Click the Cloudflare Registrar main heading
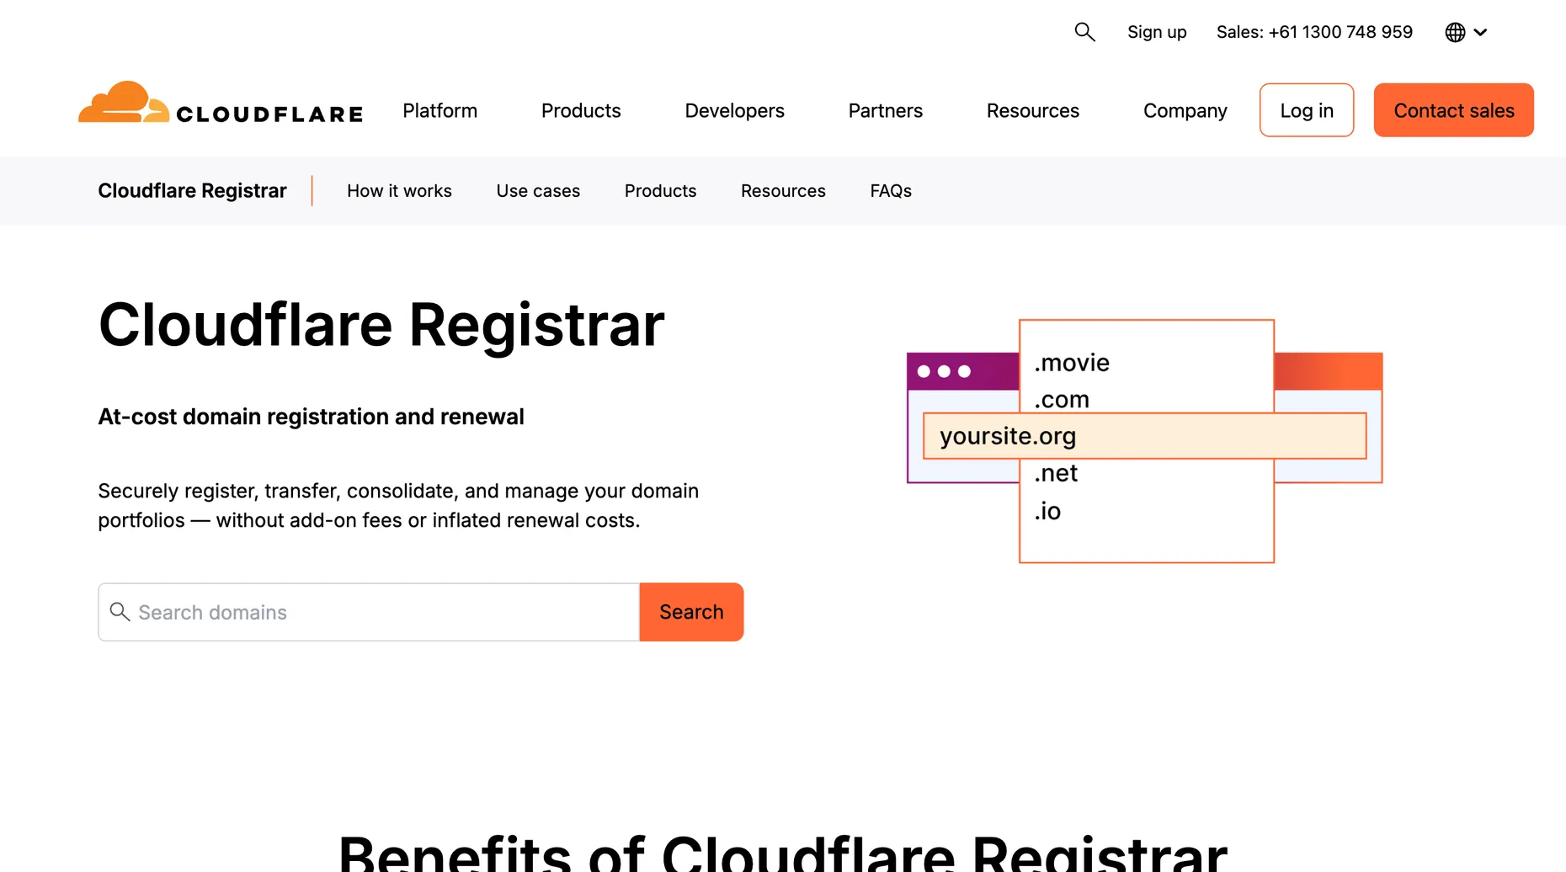1566x872 pixels. point(381,325)
